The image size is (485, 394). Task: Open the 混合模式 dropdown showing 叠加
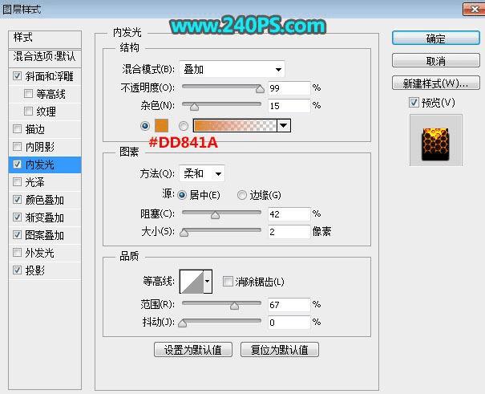coord(232,69)
